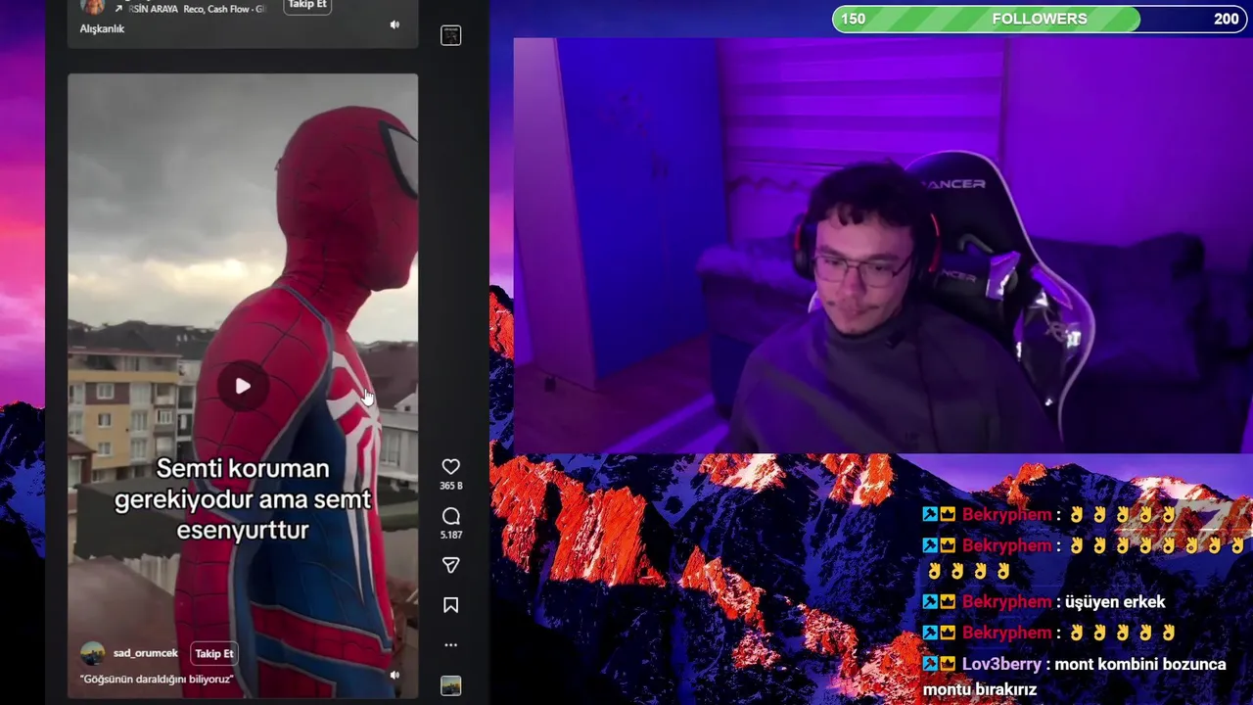Expand the caption "Göğsünün daraldığını biliyoruz"
This screenshot has height=705, width=1253.
point(157,679)
